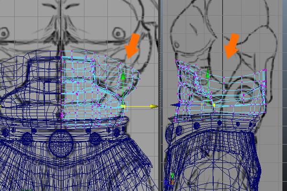287x191 pixels.
Task: Grab the blue Z-axis move arrow in side view
Action: pos(176,105)
